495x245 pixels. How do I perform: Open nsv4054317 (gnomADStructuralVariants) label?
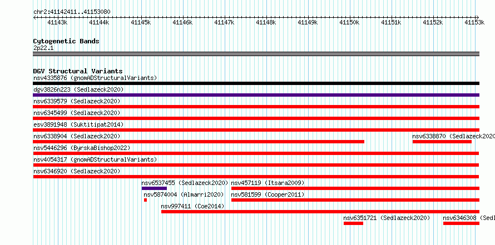pos(95,159)
